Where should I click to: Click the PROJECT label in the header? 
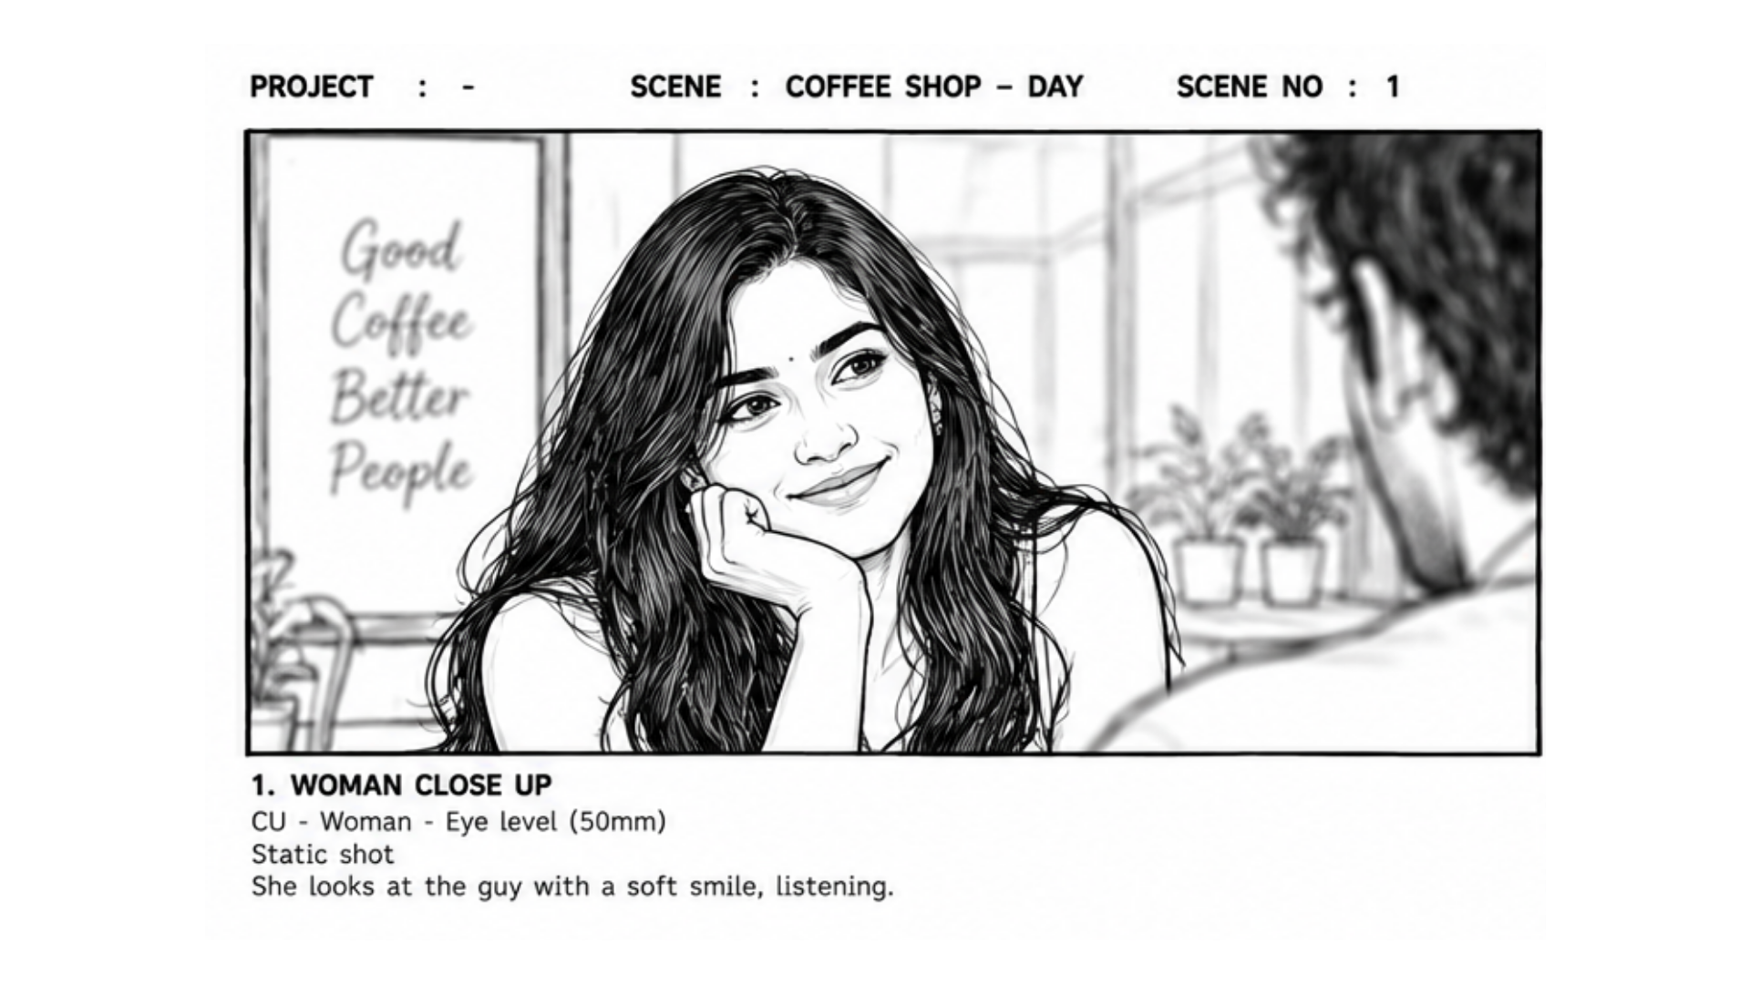pos(311,87)
